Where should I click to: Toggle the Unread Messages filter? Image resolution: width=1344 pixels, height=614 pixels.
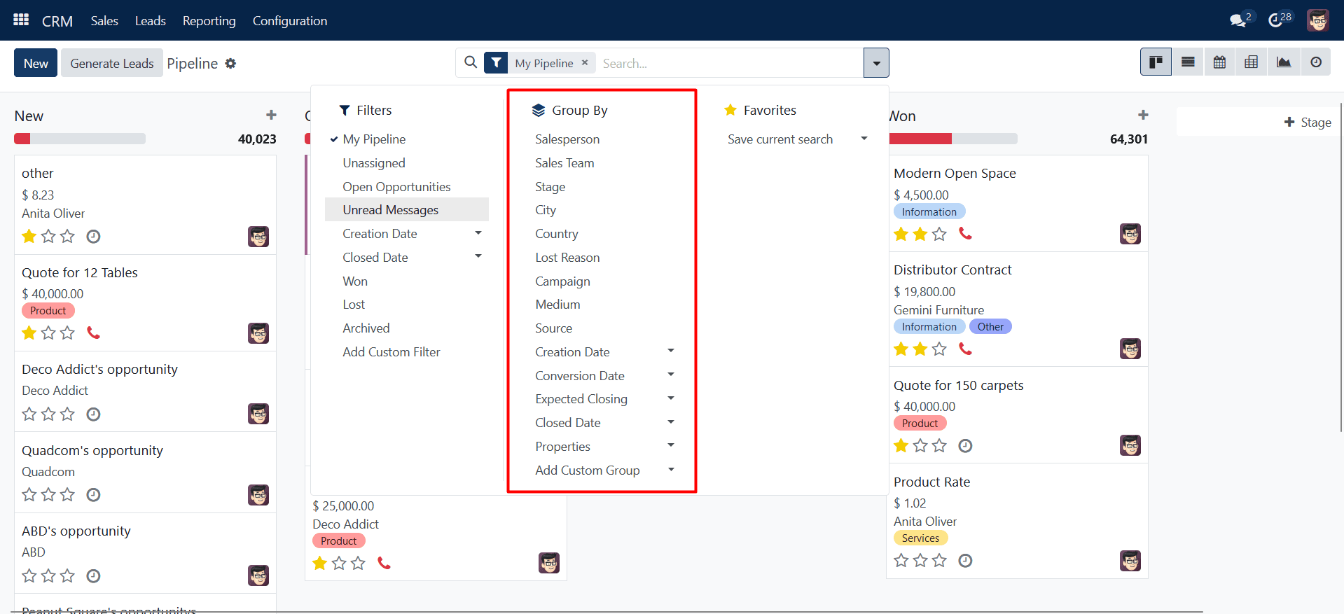pos(406,210)
